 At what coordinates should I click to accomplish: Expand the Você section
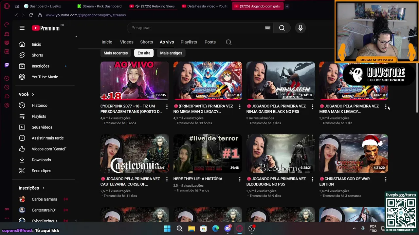pyautogui.click(x=27, y=94)
